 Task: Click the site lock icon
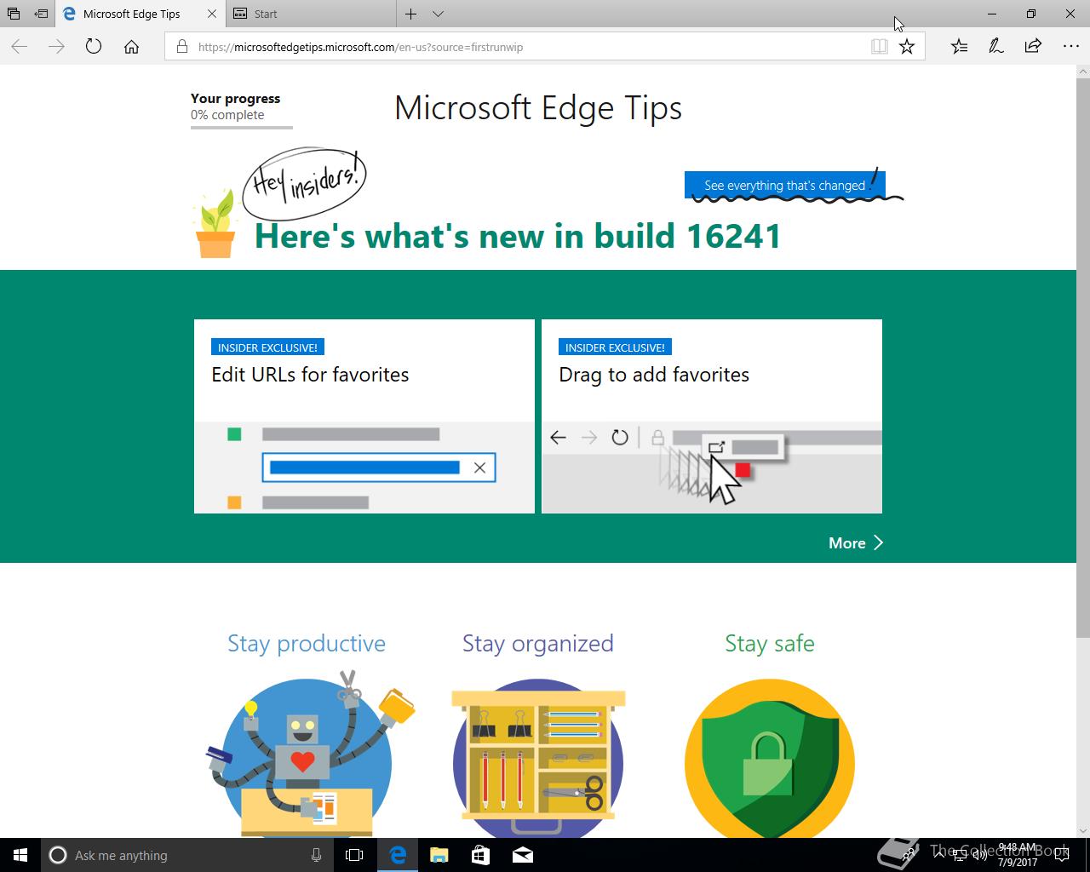181,47
